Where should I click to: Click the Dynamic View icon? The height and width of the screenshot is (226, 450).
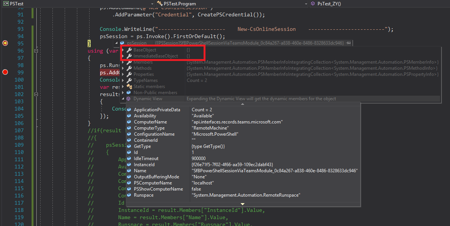pos(129,99)
